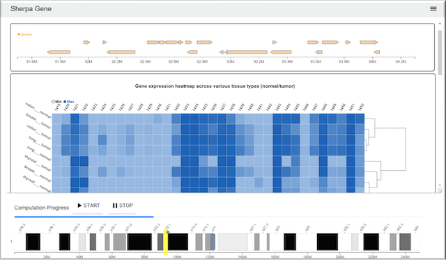Click heatmap column label 1421
446x260 pixels.
tap(76, 107)
